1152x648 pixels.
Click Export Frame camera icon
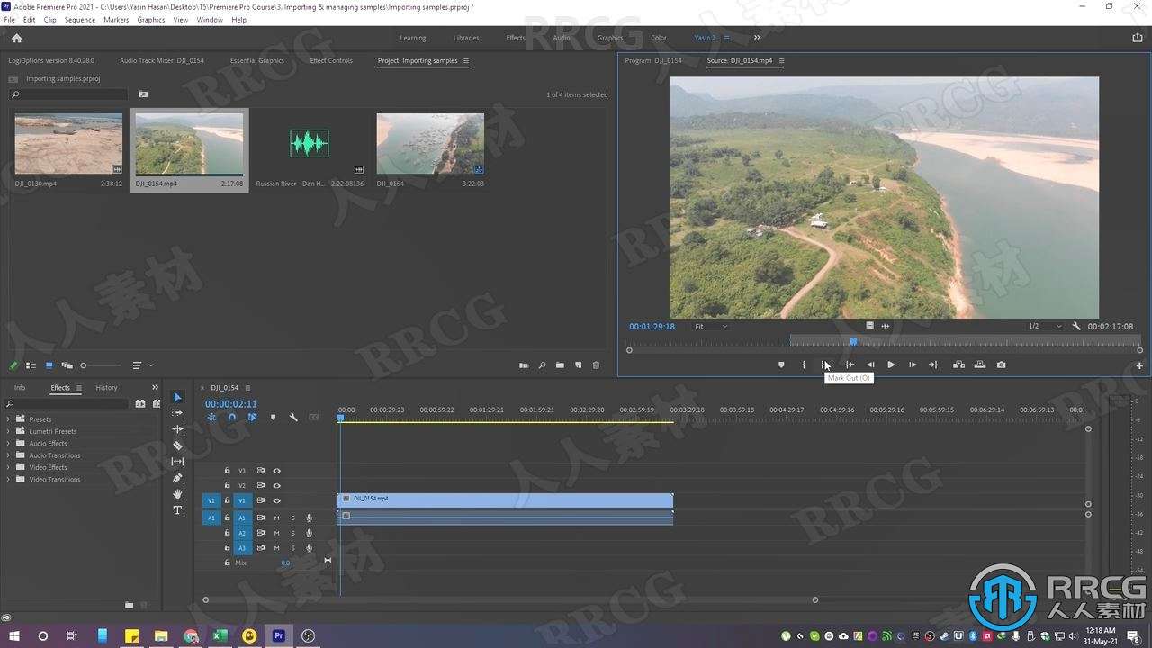1002,364
